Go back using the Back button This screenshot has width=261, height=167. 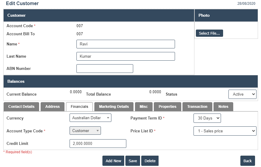248,161
